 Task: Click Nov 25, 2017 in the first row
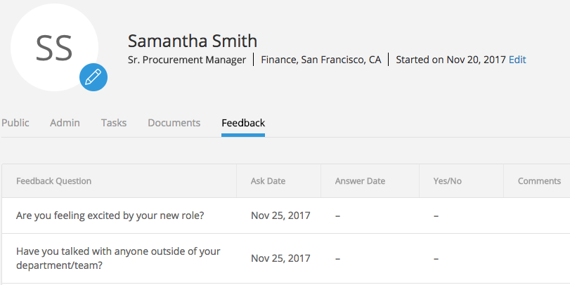click(280, 216)
